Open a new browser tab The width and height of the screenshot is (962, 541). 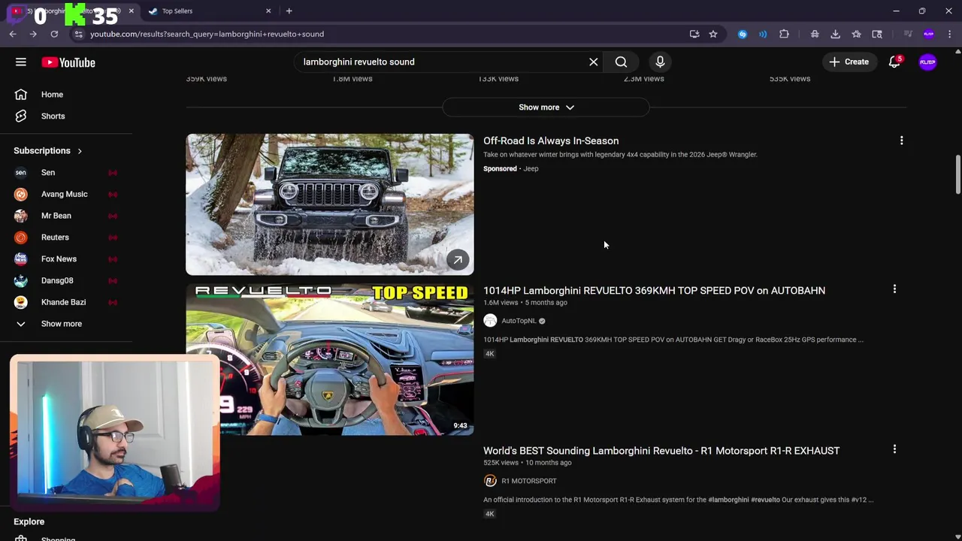click(x=289, y=11)
